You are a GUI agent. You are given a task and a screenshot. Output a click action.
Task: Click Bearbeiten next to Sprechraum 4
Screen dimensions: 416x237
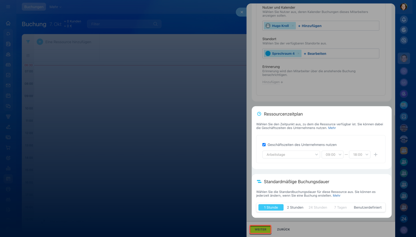pos(315,54)
